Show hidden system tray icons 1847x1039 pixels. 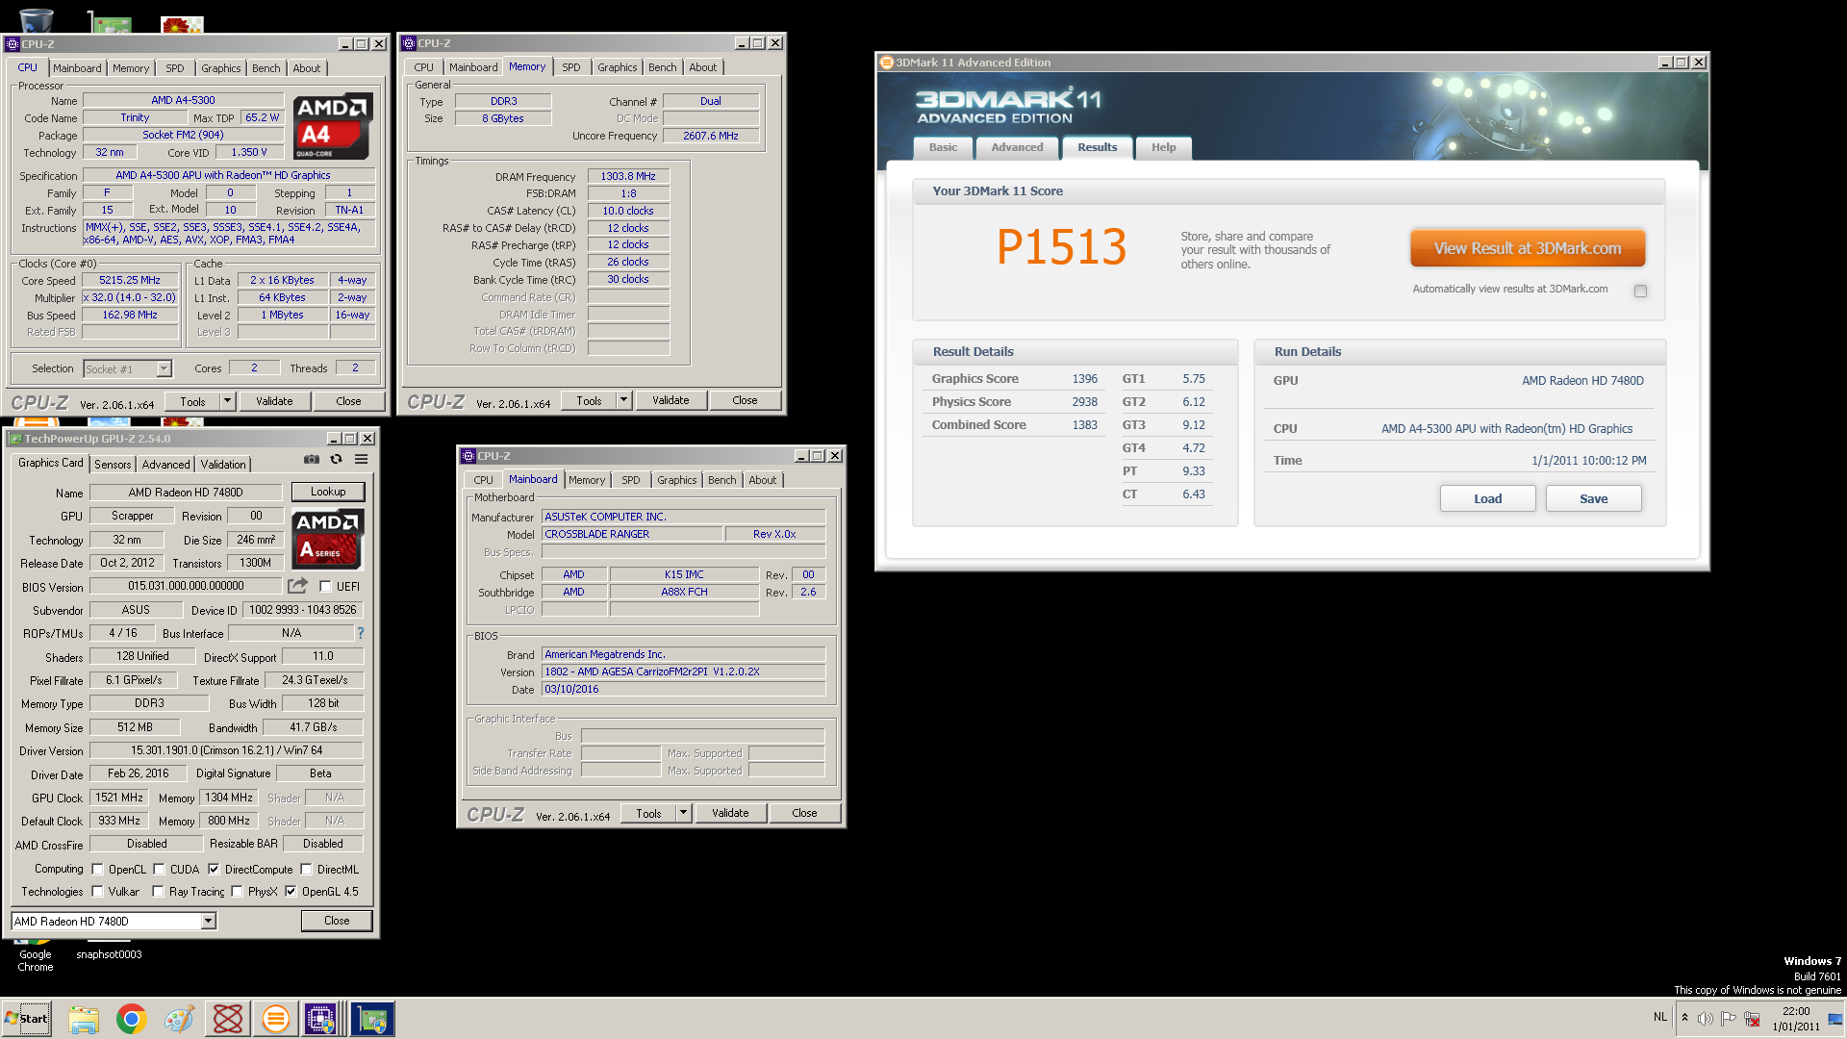[1684, 1018]
